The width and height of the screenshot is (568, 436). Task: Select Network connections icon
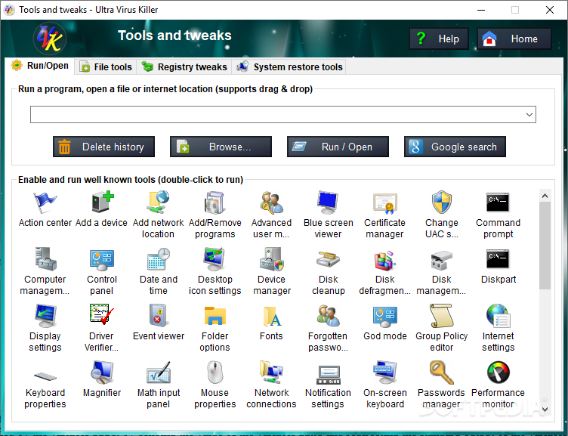click(x=271, y=373)
